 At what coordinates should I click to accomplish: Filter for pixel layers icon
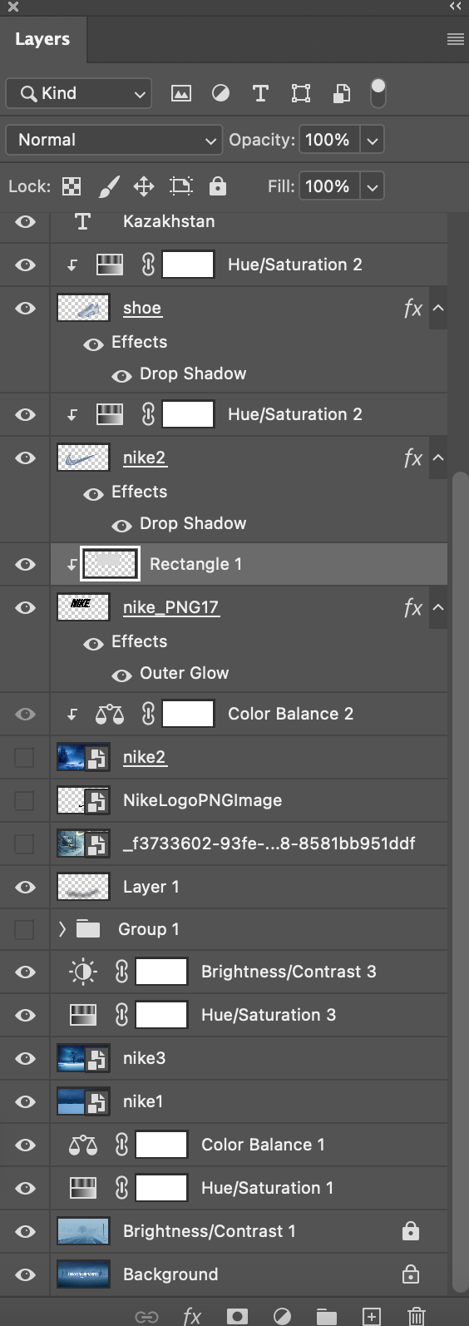(180, 93)
